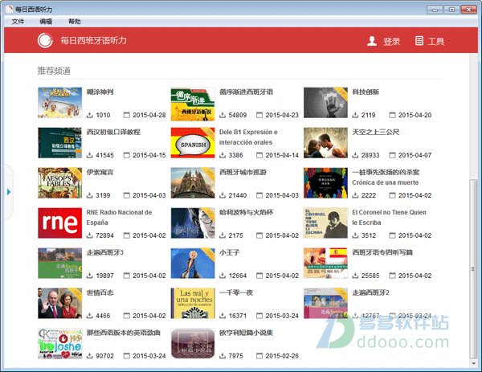Click calendar icon beside 2015-04-28
The image size is (482, 372).
click(127, 115)
